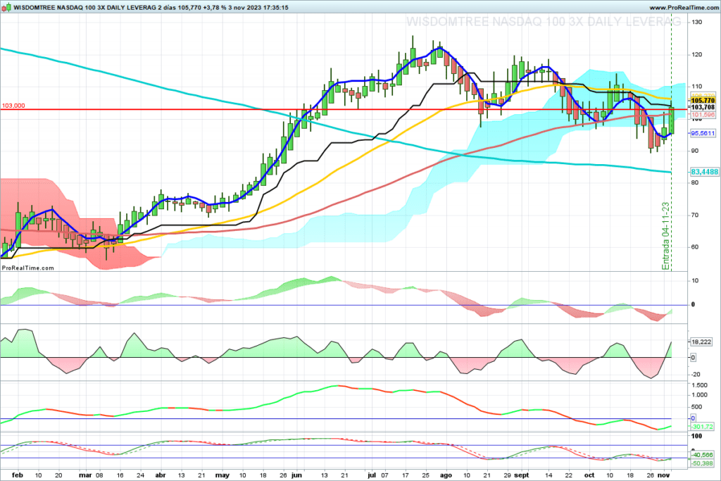The height and width of the screenshot is (481, 721).
Task: Click the 'abr' label on the time axis
Action: coord(161,475)
